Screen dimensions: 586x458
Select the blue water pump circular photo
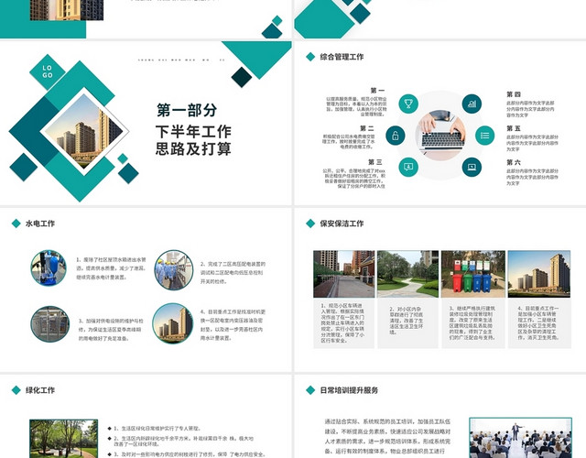tap(49, 268)
